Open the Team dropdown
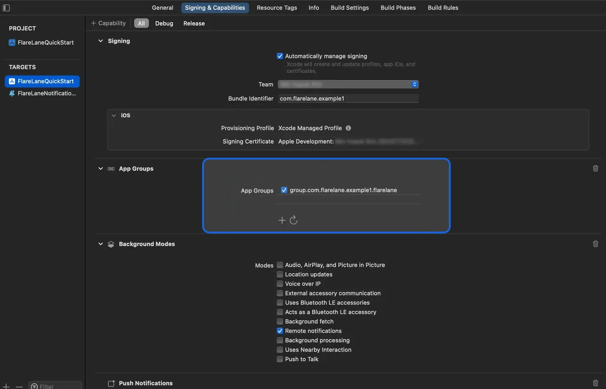 pyautogui.click(x=348, y=84)
